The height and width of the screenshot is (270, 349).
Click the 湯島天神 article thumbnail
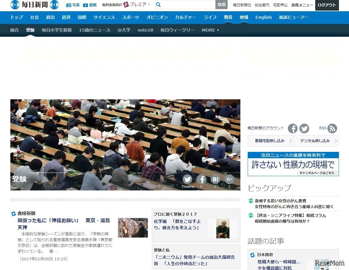click(133, 228)
